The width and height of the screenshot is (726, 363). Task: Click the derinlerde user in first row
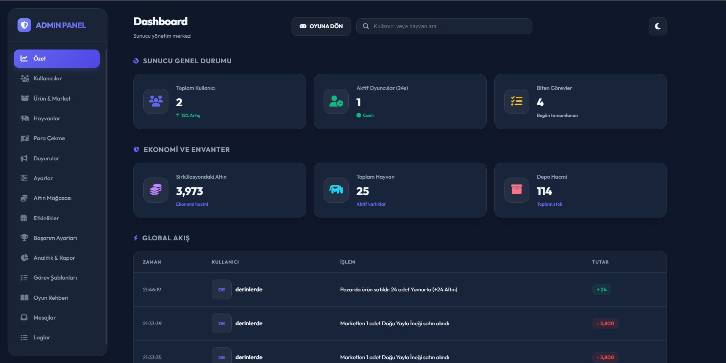click(x=249, y=289)
